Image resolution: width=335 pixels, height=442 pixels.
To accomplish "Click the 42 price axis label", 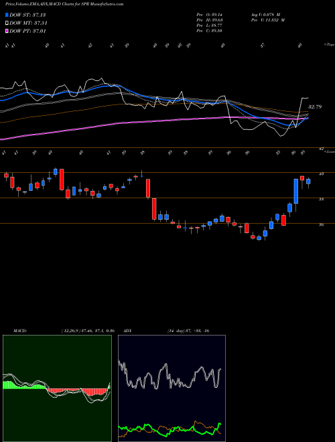I will pyautogui.click(x=321, y=149).
